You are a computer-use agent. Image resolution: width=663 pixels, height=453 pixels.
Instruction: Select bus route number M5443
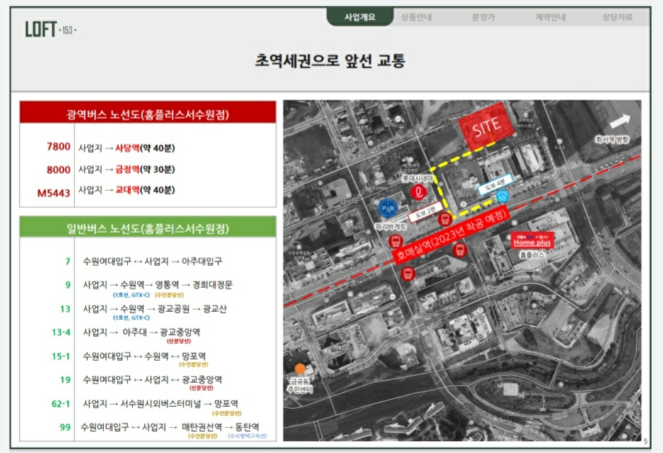point(55,191)
